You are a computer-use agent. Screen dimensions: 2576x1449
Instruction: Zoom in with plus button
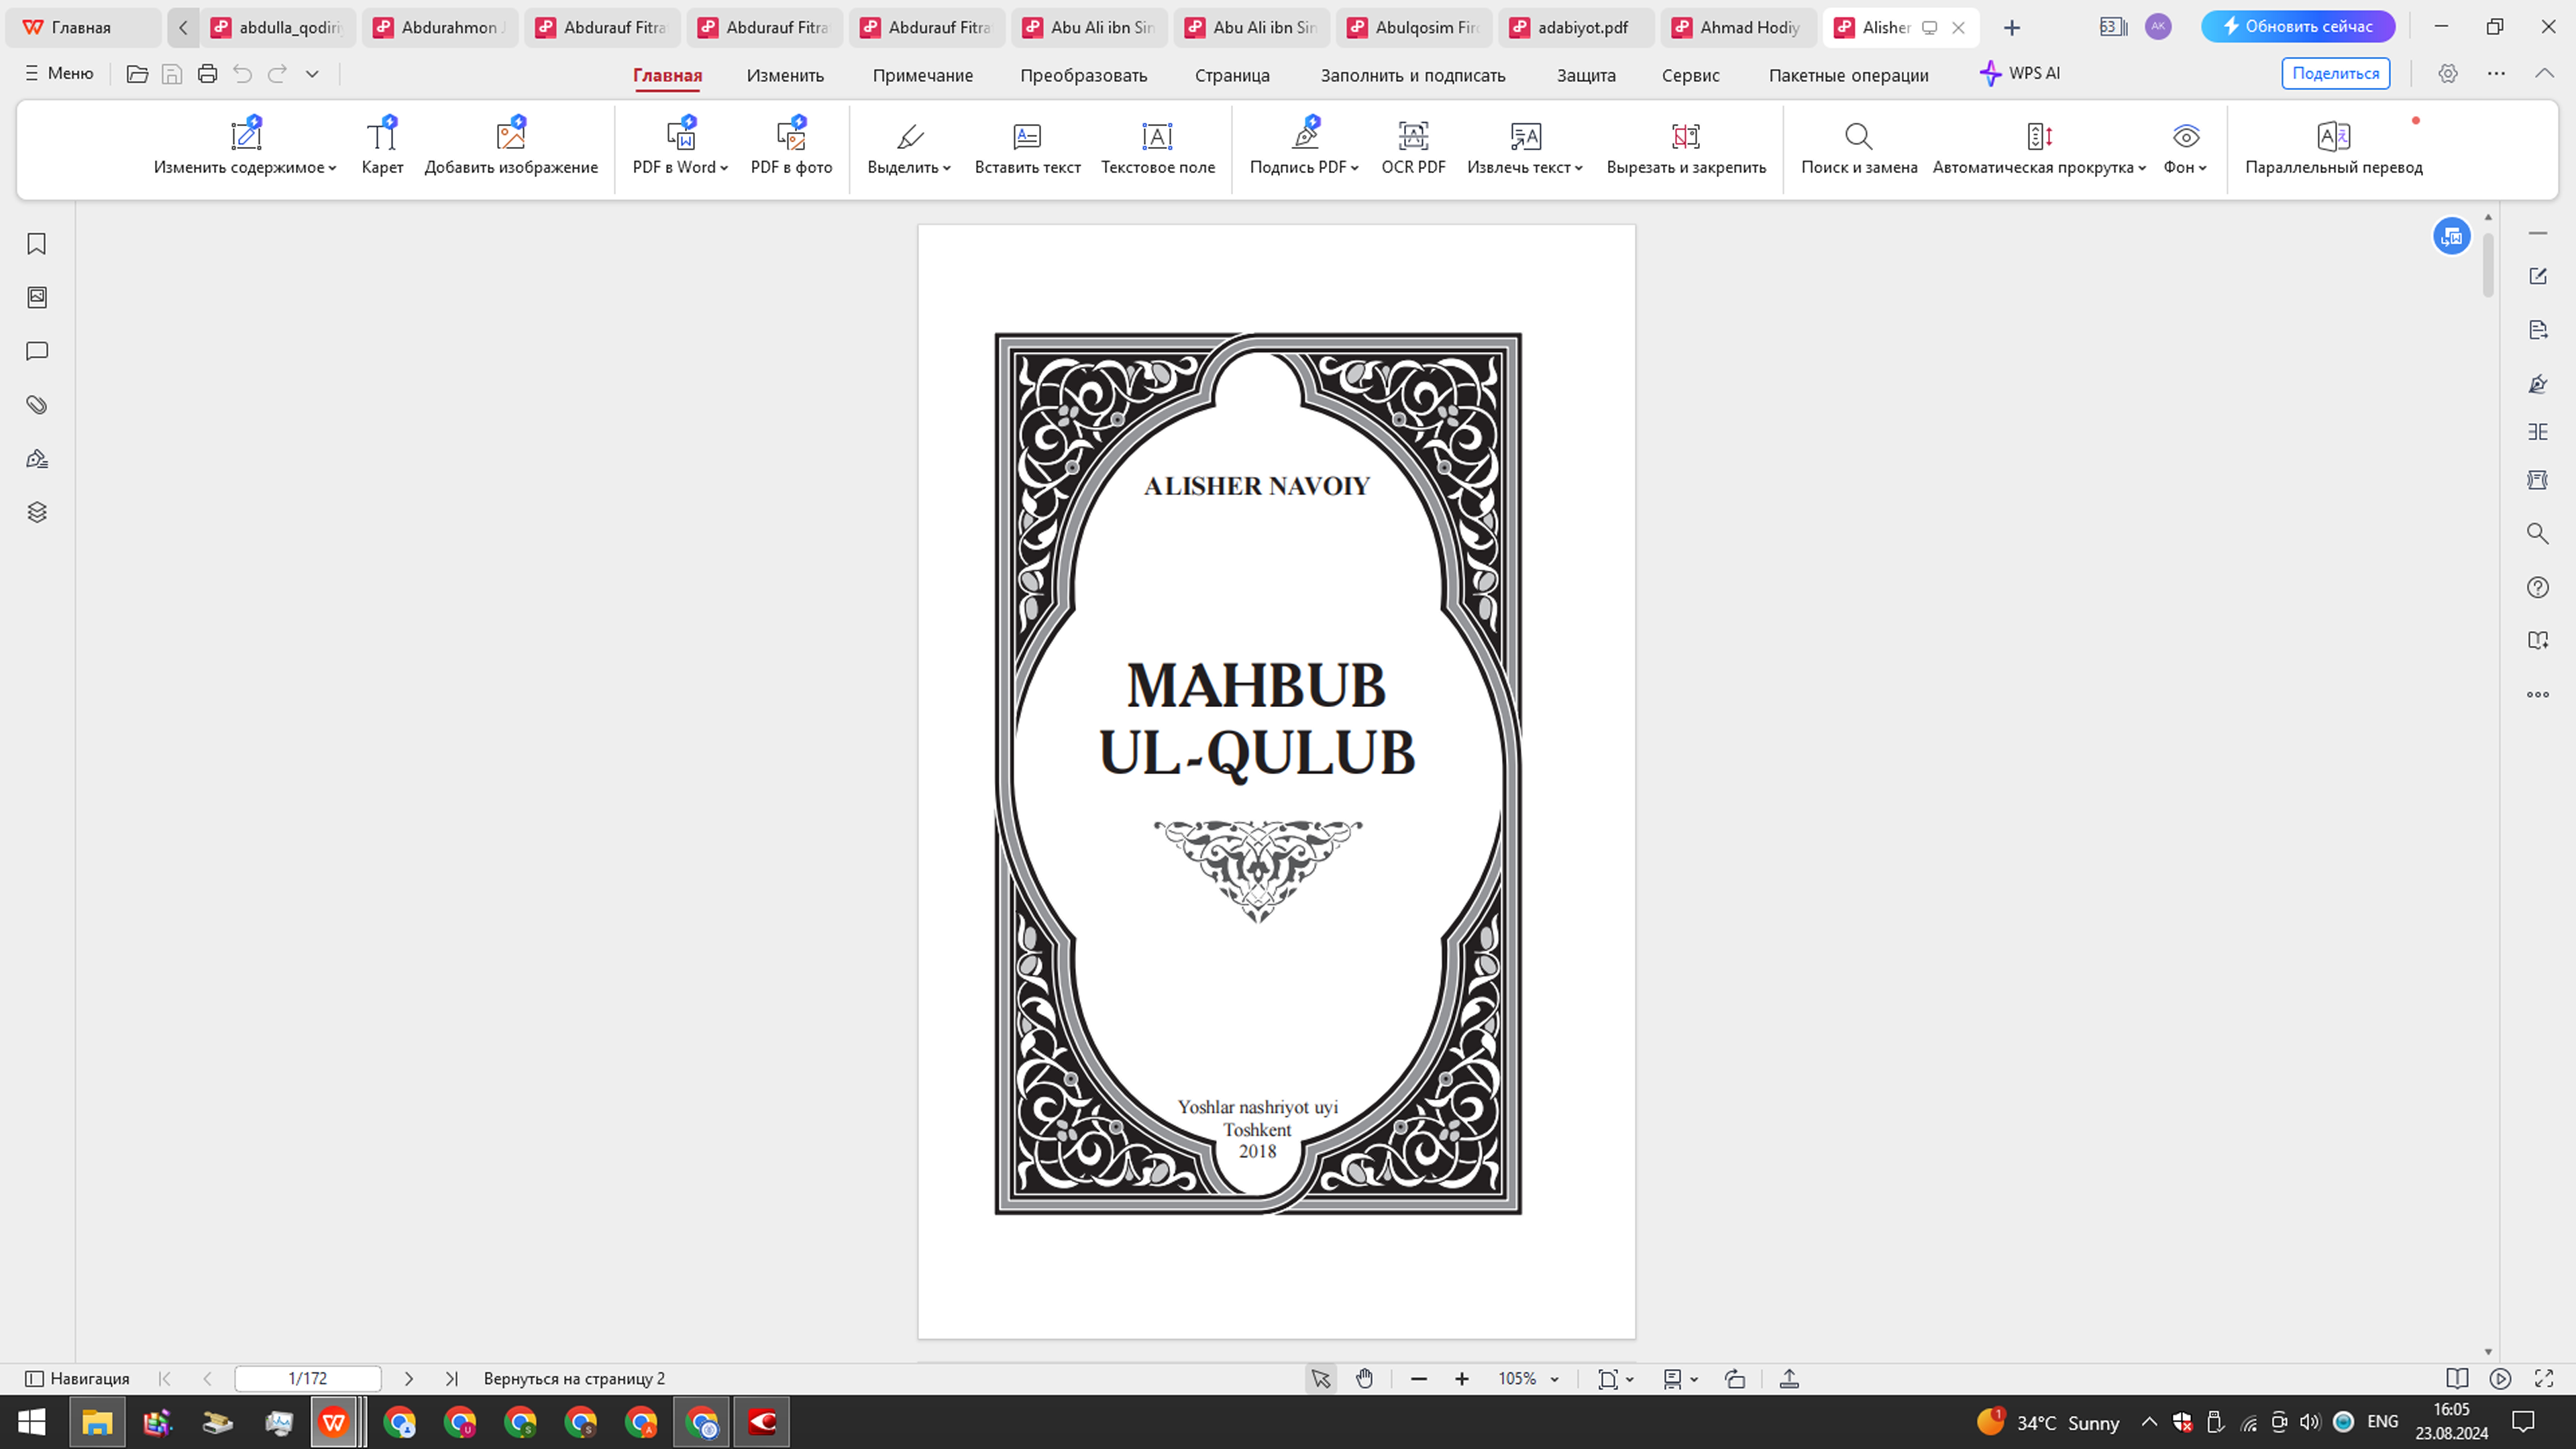point(1462,1379)
